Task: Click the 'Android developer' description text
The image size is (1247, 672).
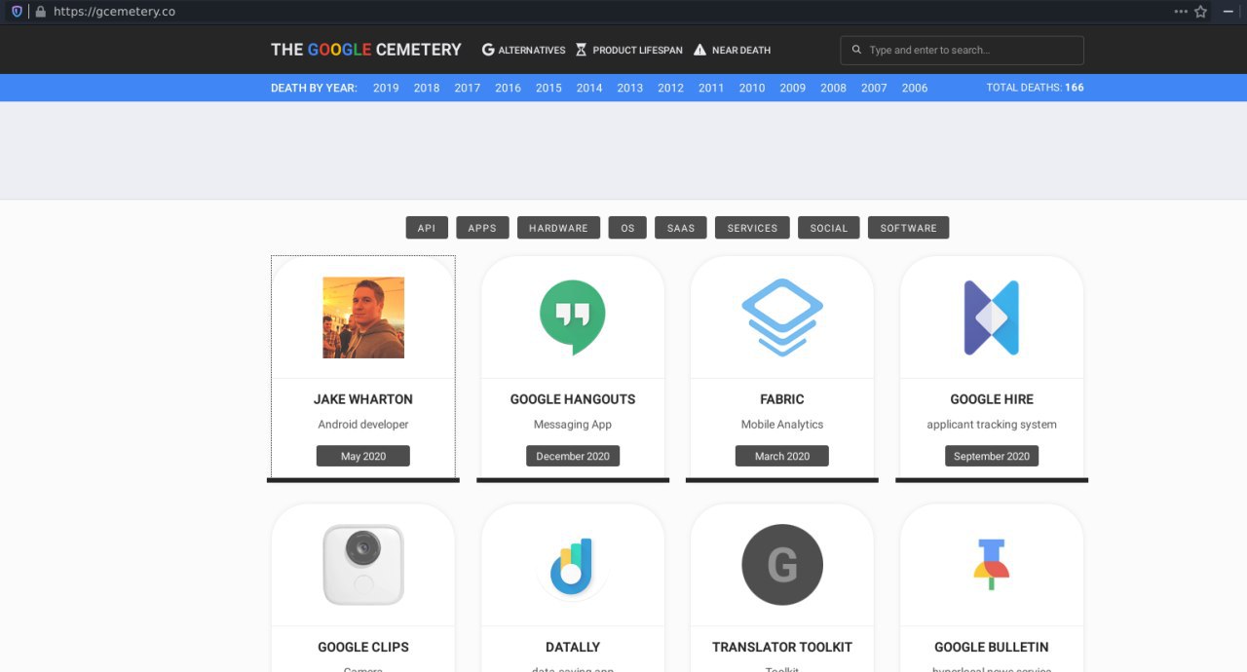Action: (363, 425)
